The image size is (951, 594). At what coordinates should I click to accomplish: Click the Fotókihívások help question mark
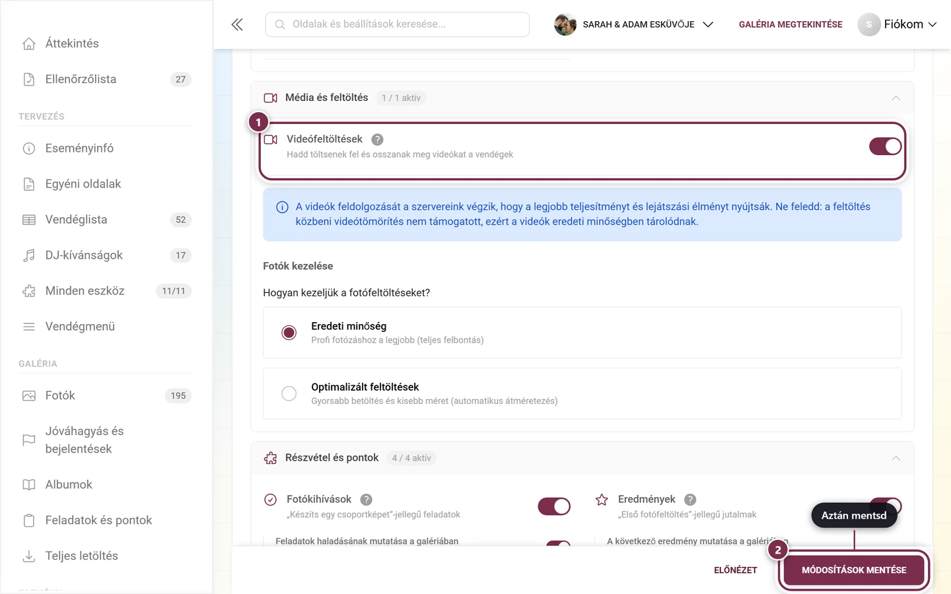coord(367,500)
